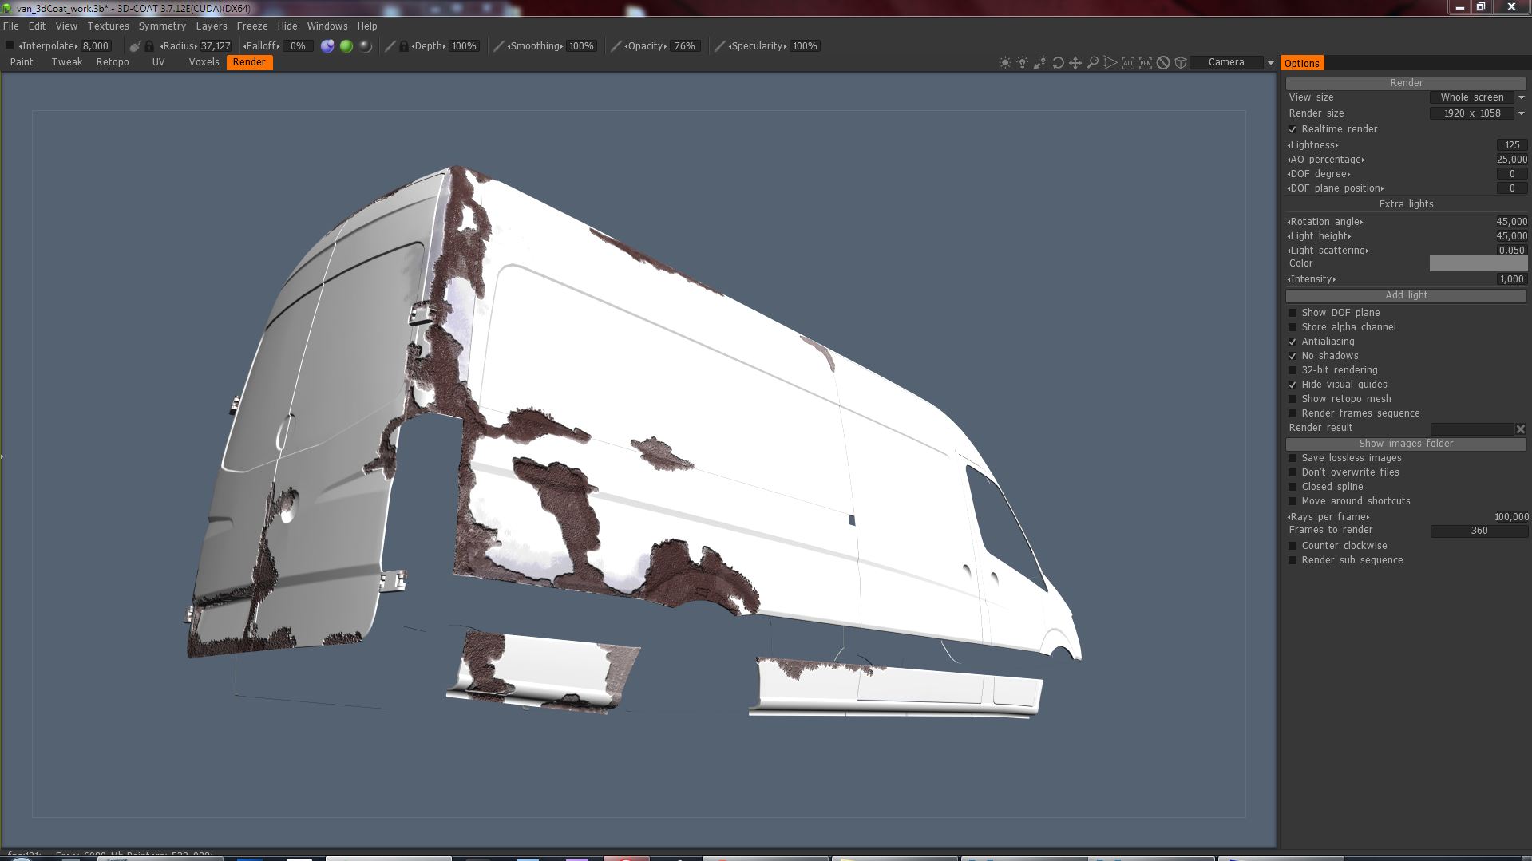Click the ALL frame selection icon
Screen dimensions: 1532x861
point(1128,62)
